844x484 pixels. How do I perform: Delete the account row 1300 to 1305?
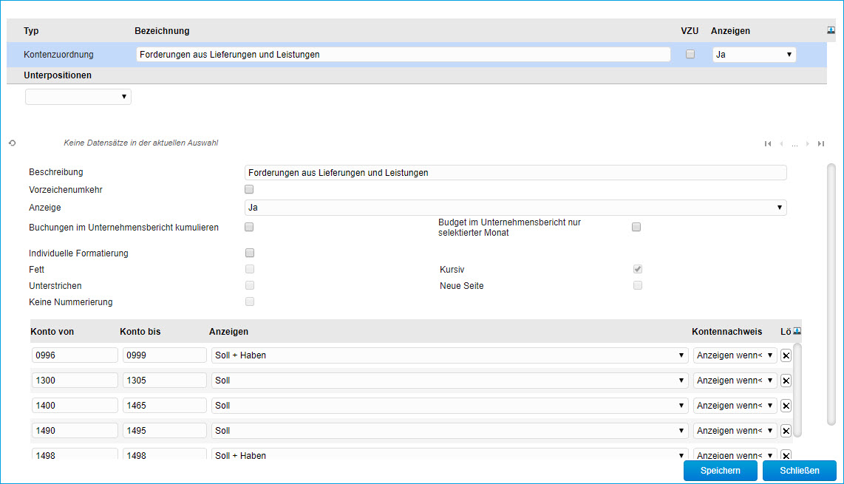786,381
